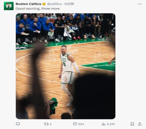Click the gold verified badge

pos(44,4)
